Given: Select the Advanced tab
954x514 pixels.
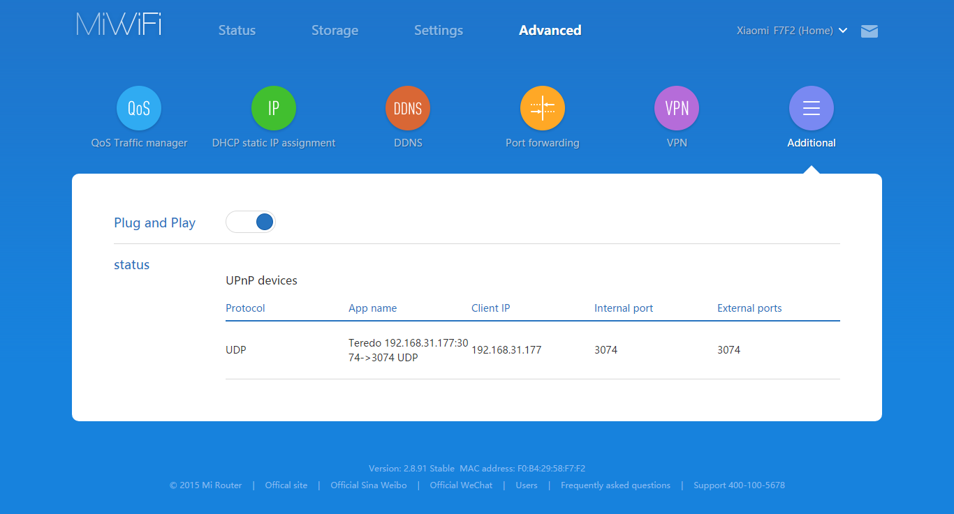Looking at the screenshot, I should (550, 31).
